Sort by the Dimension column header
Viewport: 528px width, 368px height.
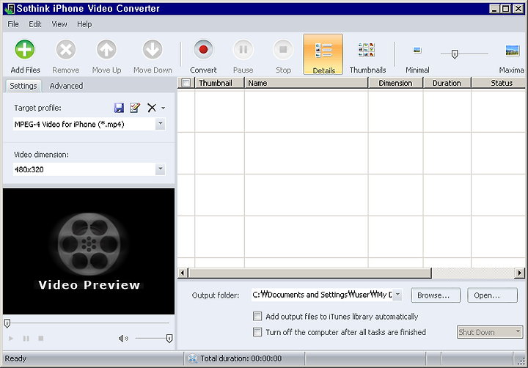(x=396, y=83)
